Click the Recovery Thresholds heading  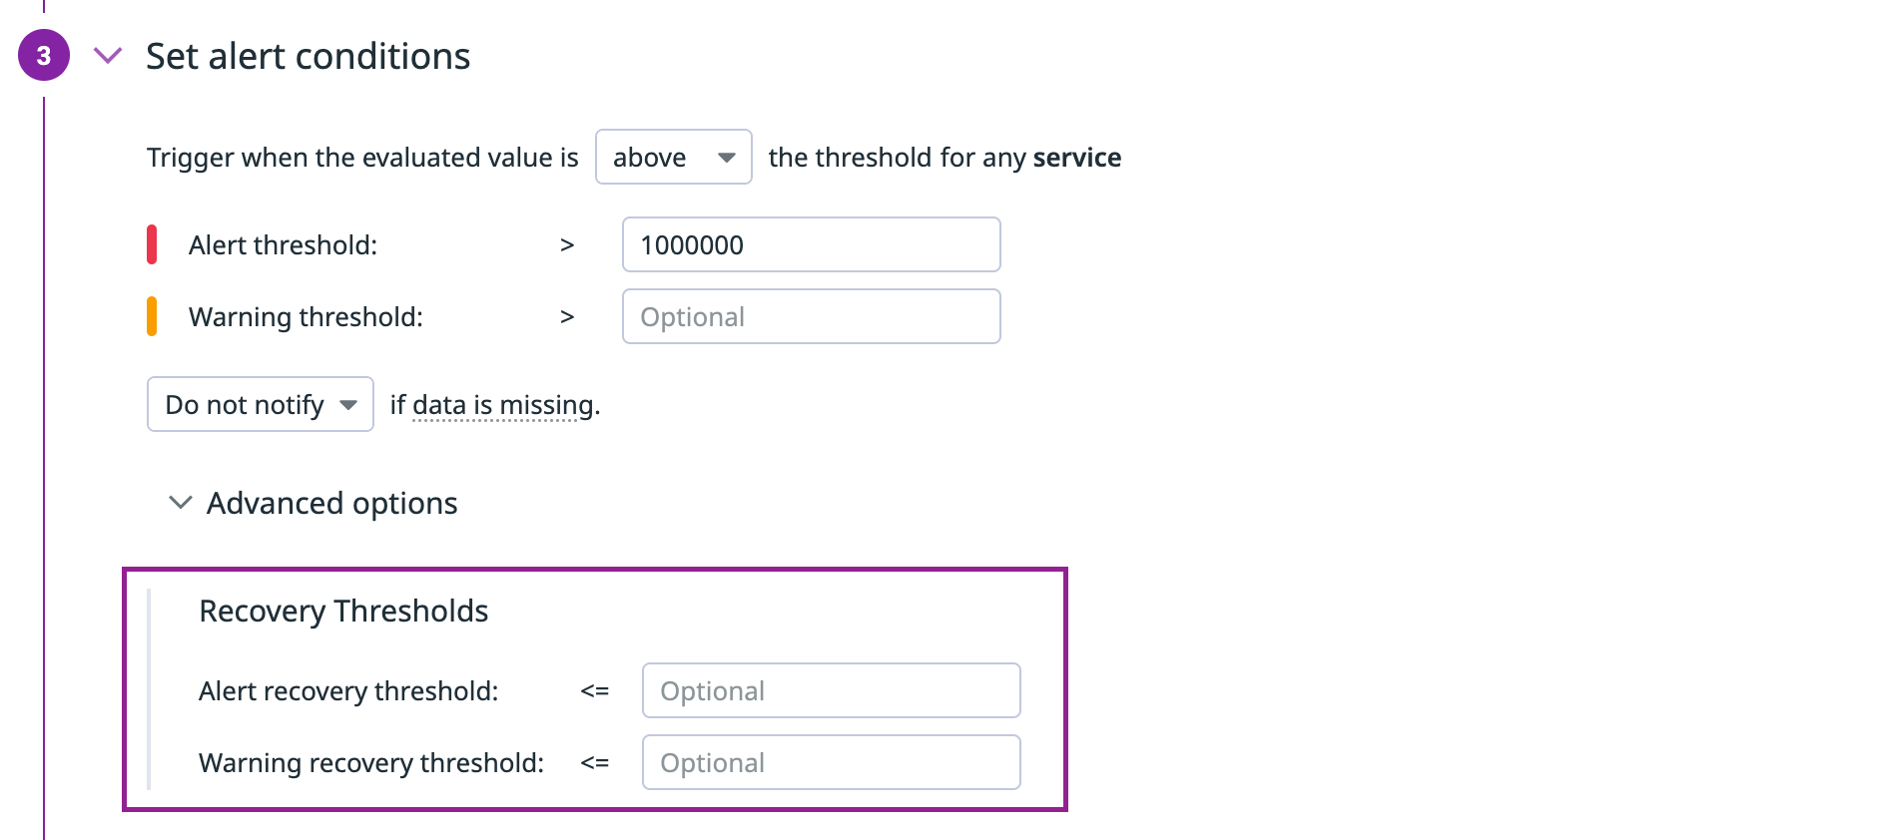tap(343, 612)
